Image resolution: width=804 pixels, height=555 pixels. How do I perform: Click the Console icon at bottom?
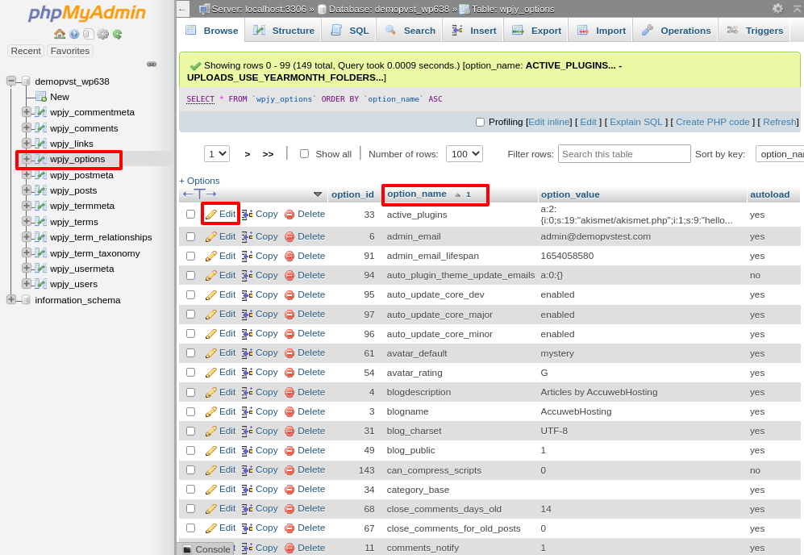tap(187, 549)
